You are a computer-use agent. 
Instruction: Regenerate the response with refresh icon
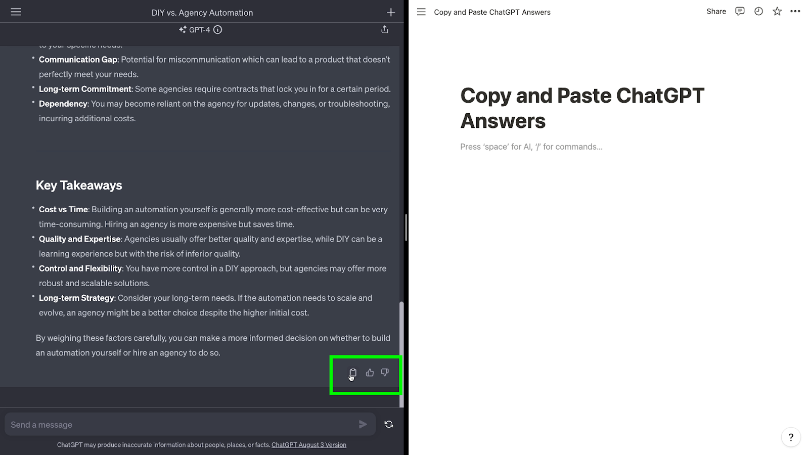tap(389, 424)
